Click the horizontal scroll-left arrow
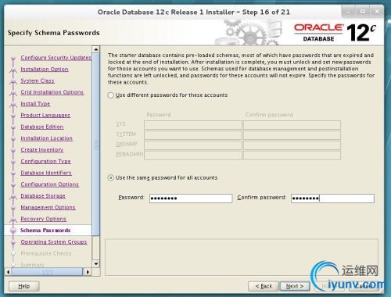The image size is (391, 297). (8, 272)
